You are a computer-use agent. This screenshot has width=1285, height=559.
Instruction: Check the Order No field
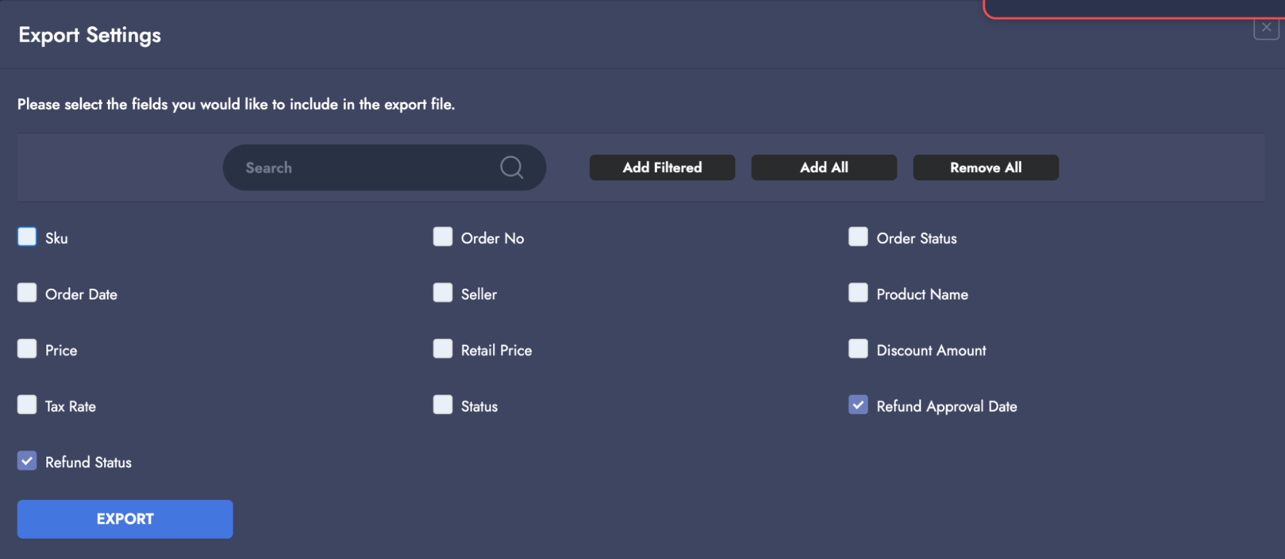click(443, 237)
